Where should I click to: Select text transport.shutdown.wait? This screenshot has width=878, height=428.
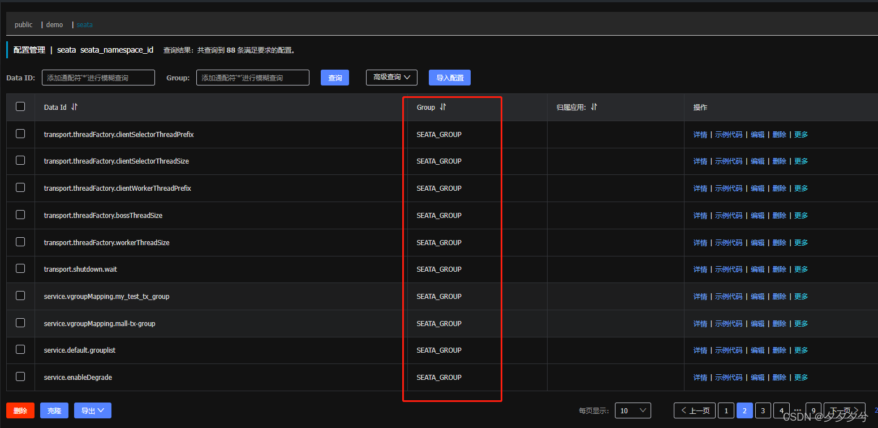(80, 269)
